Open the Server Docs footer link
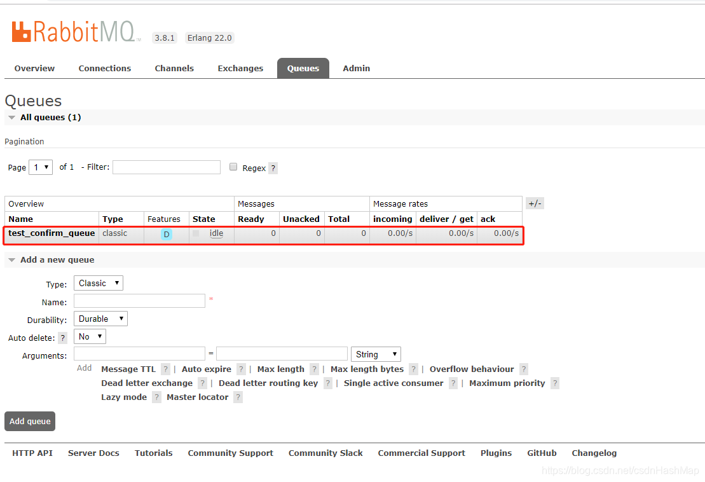705x482 pixels. (x=93, y=453)
